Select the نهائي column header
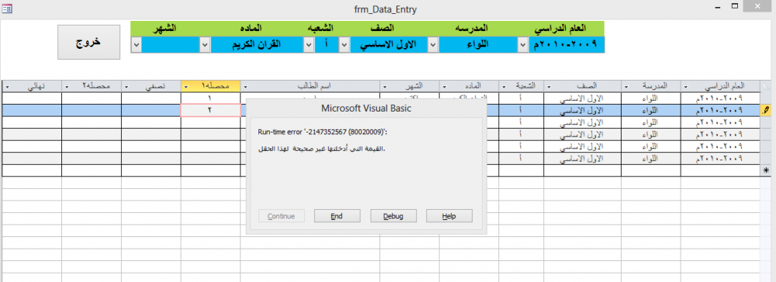Screen dimensions: 776x282 (x=32, y=86)
